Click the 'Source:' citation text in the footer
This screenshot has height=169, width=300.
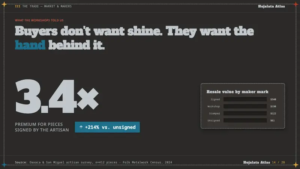coord(93,162)
